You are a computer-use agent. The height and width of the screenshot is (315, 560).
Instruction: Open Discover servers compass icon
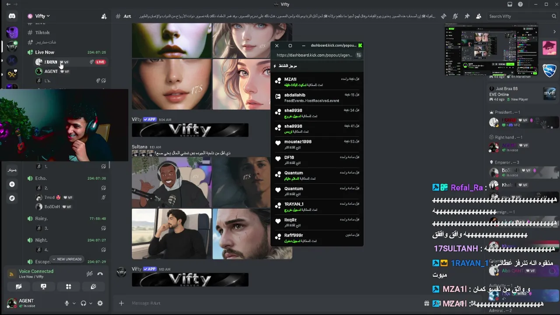coord(12,198)
